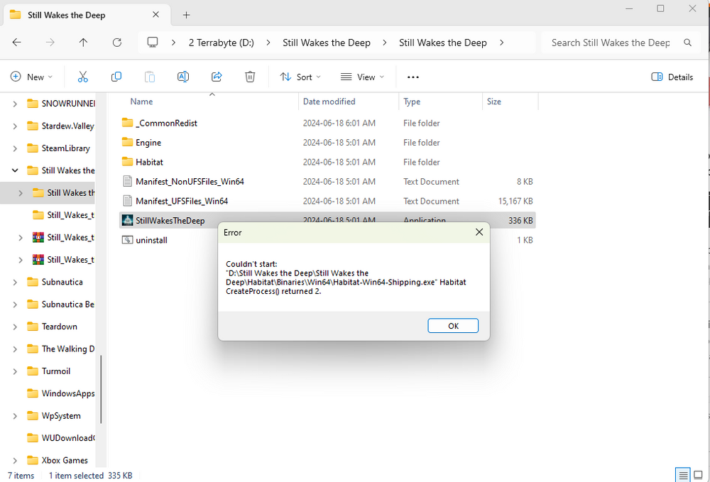The width and height of the screenshot is (710, 482).
Task: Open the Sort dropdown menu
Action: tap(300, 77)
